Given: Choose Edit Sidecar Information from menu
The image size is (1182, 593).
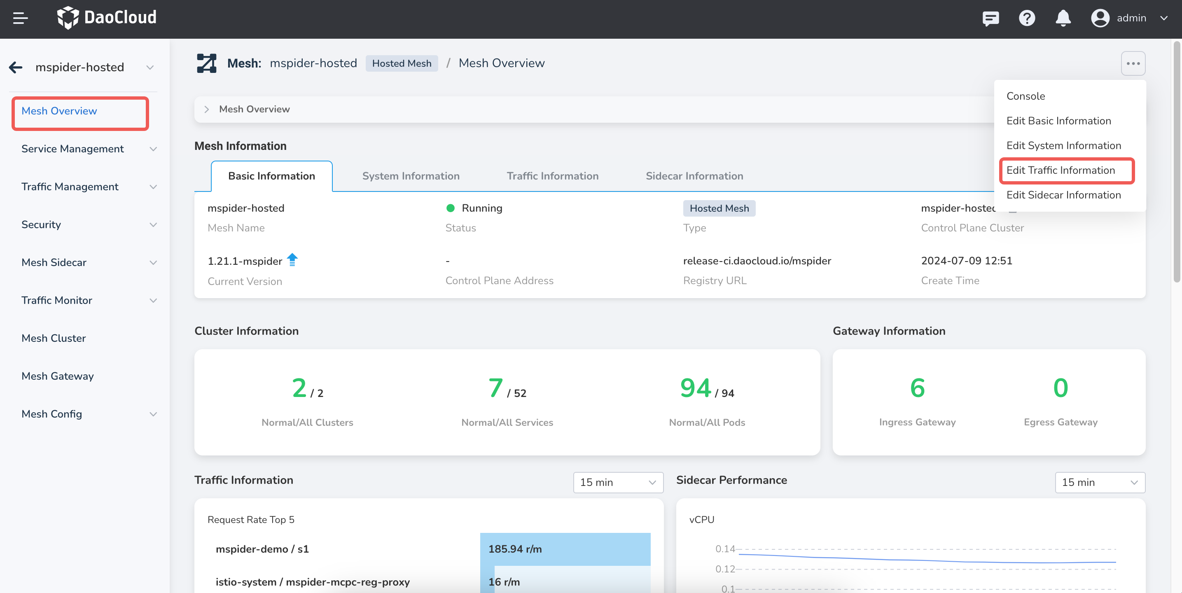Looking at the screenshot, I should (1063, 195).
